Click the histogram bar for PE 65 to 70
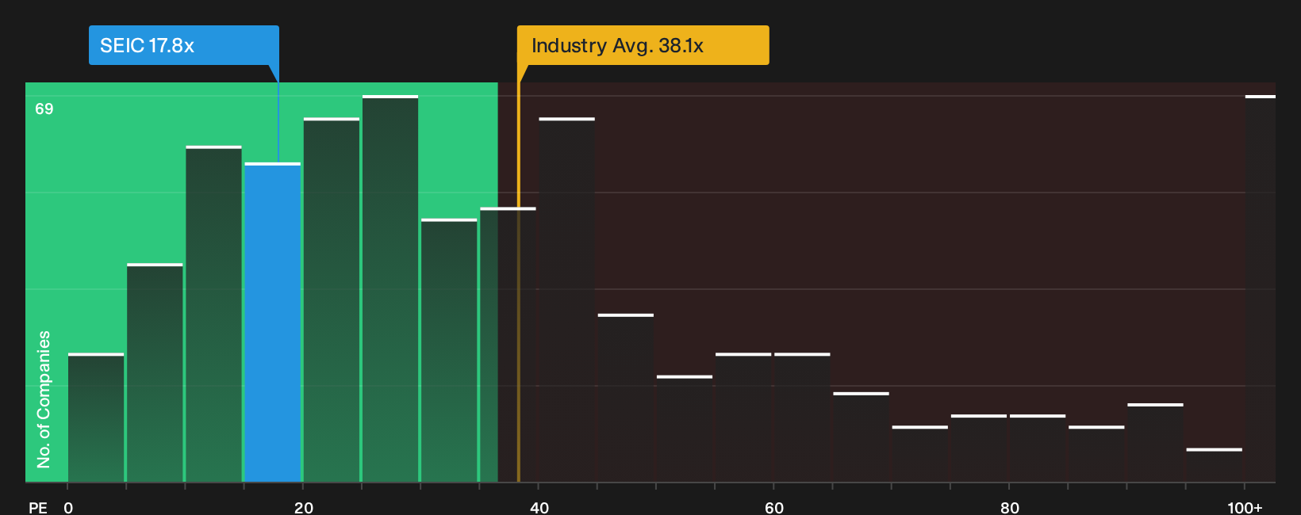 coord(861,437)
